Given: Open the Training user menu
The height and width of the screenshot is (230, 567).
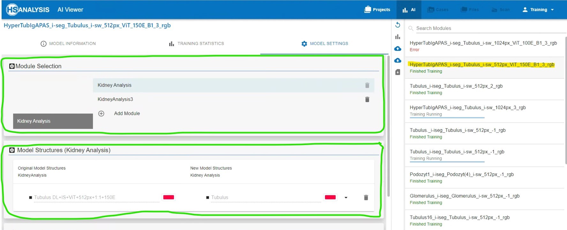Looking at the screenshot, I should (x=538, y=10).
